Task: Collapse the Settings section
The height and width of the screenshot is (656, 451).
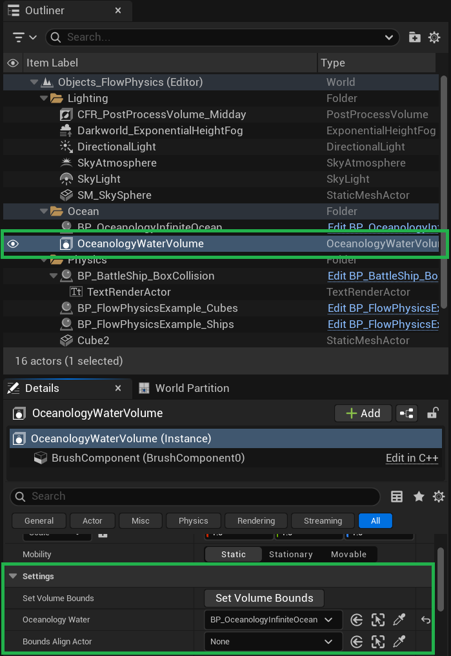Action: 13,576
